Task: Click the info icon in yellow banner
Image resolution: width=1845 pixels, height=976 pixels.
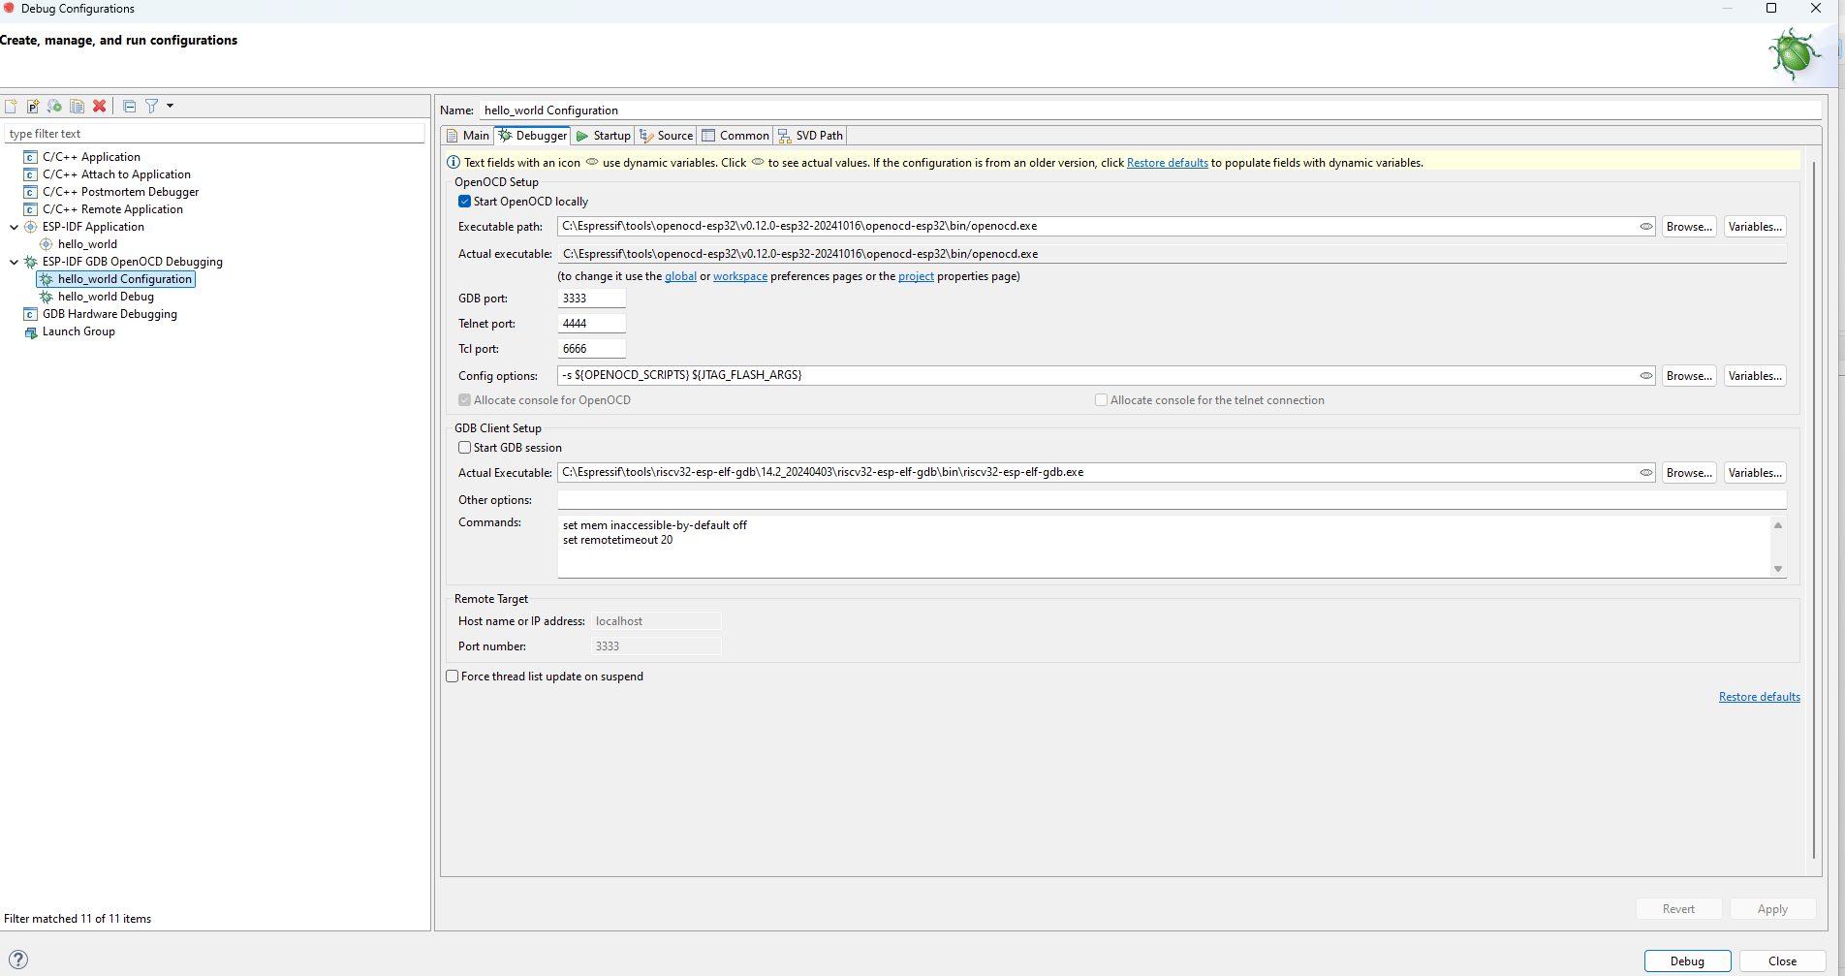Action: pyautogui.click(x=453, y=162)
